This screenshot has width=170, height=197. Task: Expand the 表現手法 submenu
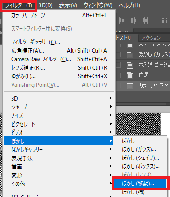(59, 158)
